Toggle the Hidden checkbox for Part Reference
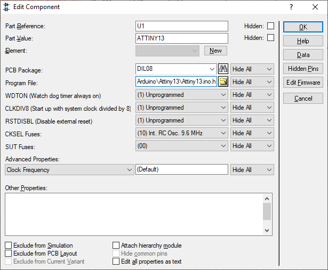 click(271, 26)
